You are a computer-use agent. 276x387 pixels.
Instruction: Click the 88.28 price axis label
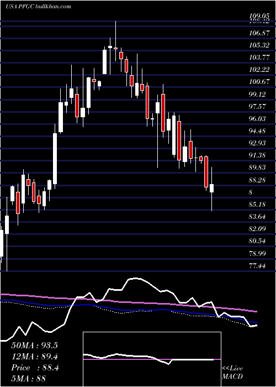point(258,180)
